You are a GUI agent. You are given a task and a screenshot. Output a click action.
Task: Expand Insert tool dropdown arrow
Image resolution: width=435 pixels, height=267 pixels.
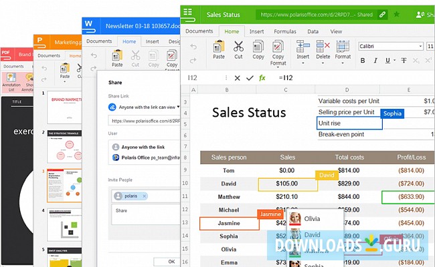point(302,63)
